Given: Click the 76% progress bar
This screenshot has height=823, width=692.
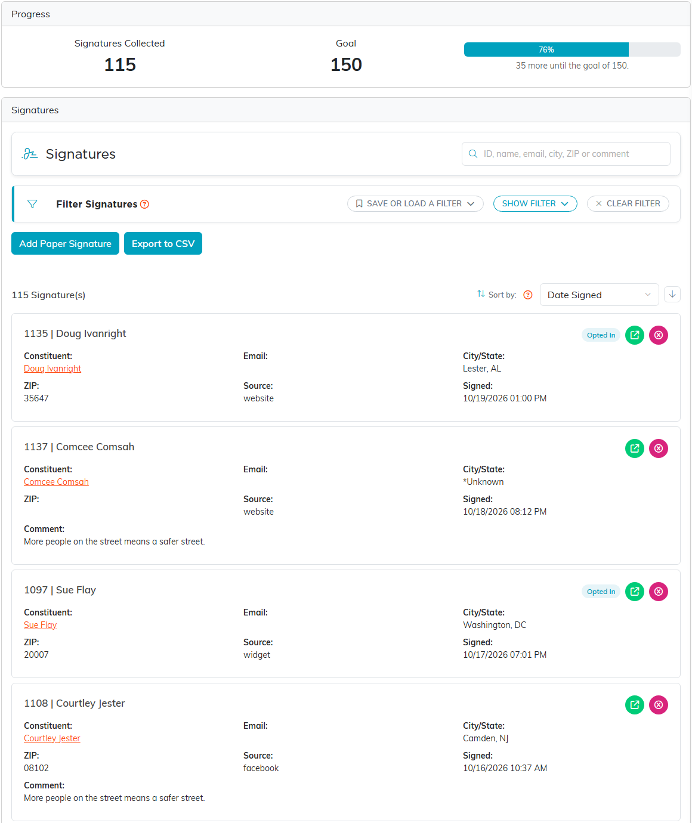Looking at the screenshot, I should pos(572,49).
